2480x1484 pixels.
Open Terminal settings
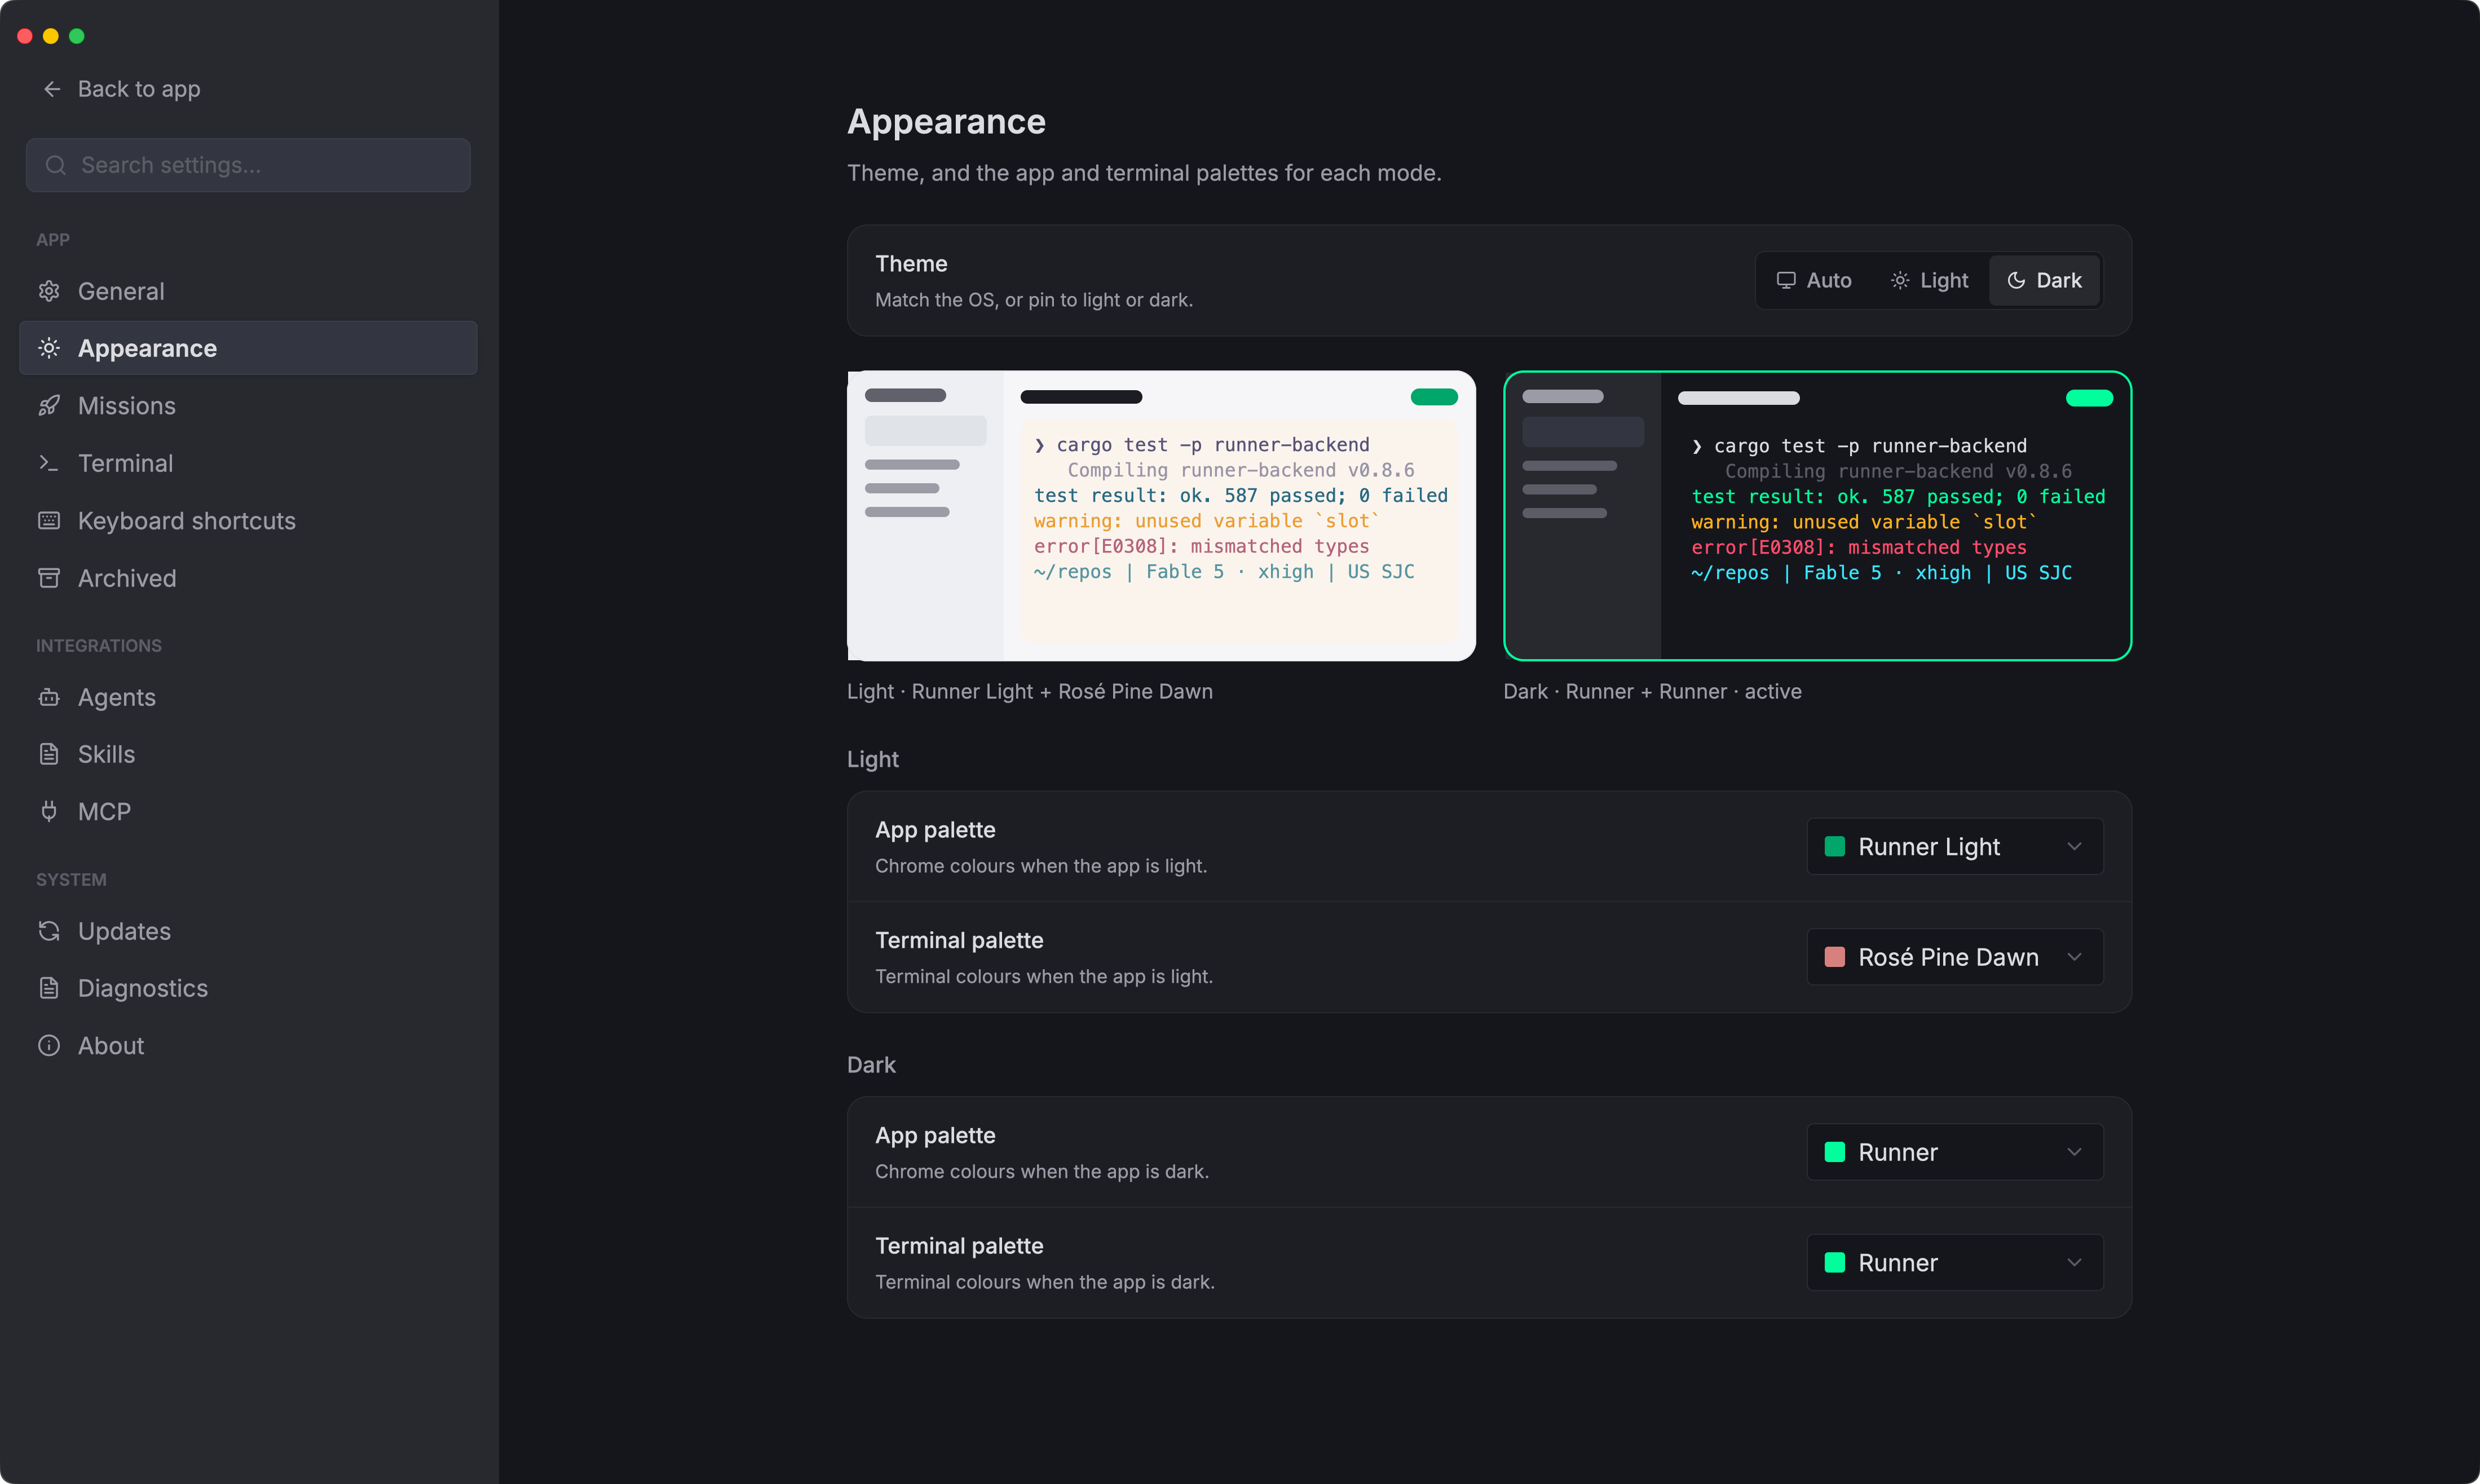248,463
